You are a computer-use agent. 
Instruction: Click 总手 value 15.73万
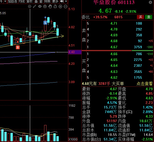coord(110,107)
